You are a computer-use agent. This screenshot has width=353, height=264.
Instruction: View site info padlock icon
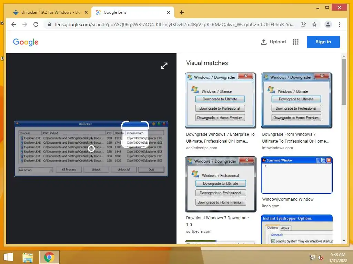[50, 24]
